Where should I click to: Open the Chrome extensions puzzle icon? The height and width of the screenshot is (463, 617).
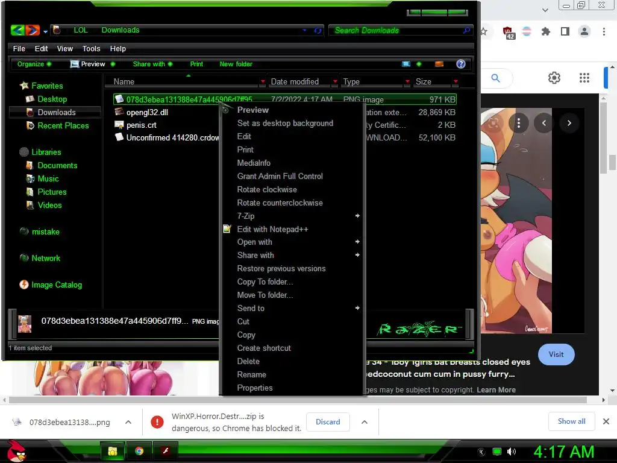(x=545, y=31)
